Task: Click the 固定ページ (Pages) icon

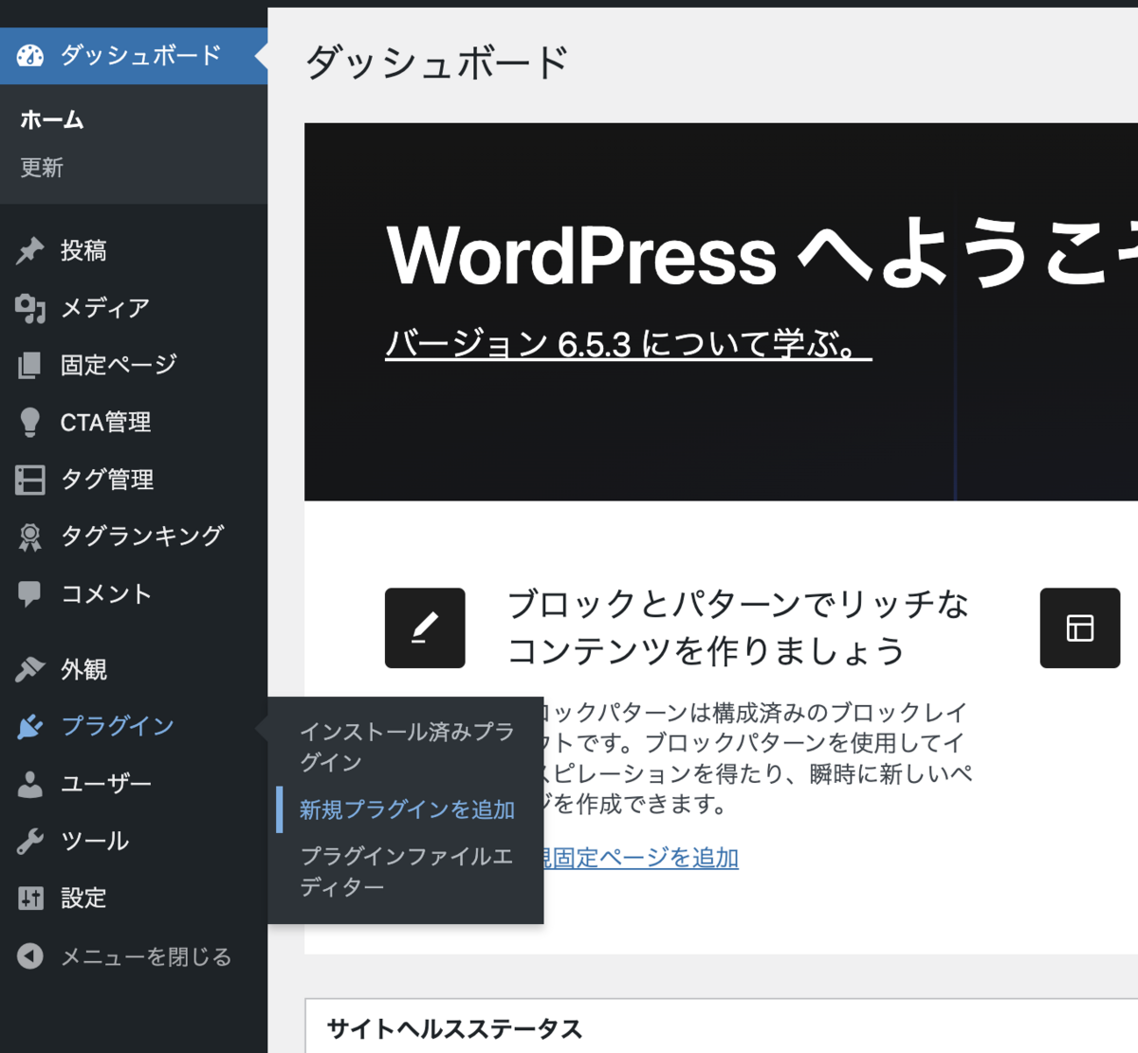Action: click(29, 364)
